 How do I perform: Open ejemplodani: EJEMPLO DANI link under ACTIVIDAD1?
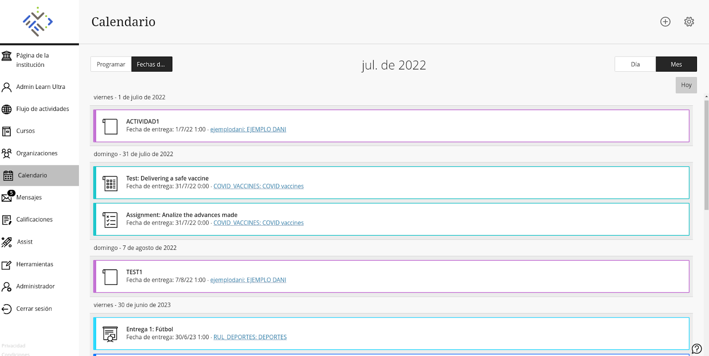coord(248,130)
